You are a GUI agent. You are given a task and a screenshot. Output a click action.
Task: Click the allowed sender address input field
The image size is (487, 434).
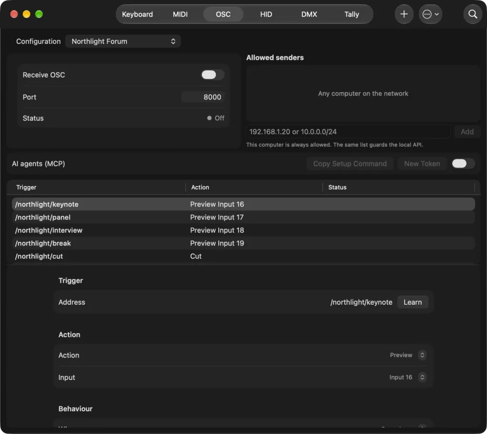coord(348,132)
